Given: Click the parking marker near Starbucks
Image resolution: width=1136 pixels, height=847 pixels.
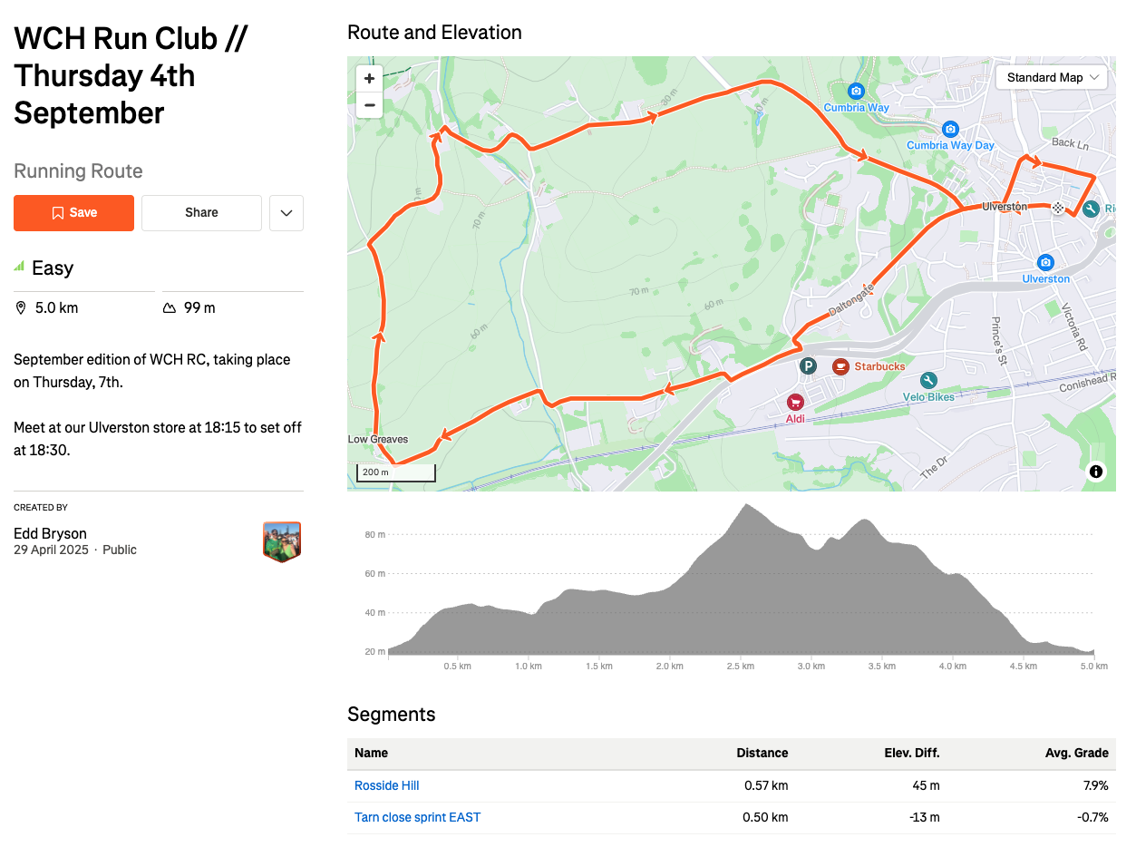Looking at the screenshot, I should (809, 366).
